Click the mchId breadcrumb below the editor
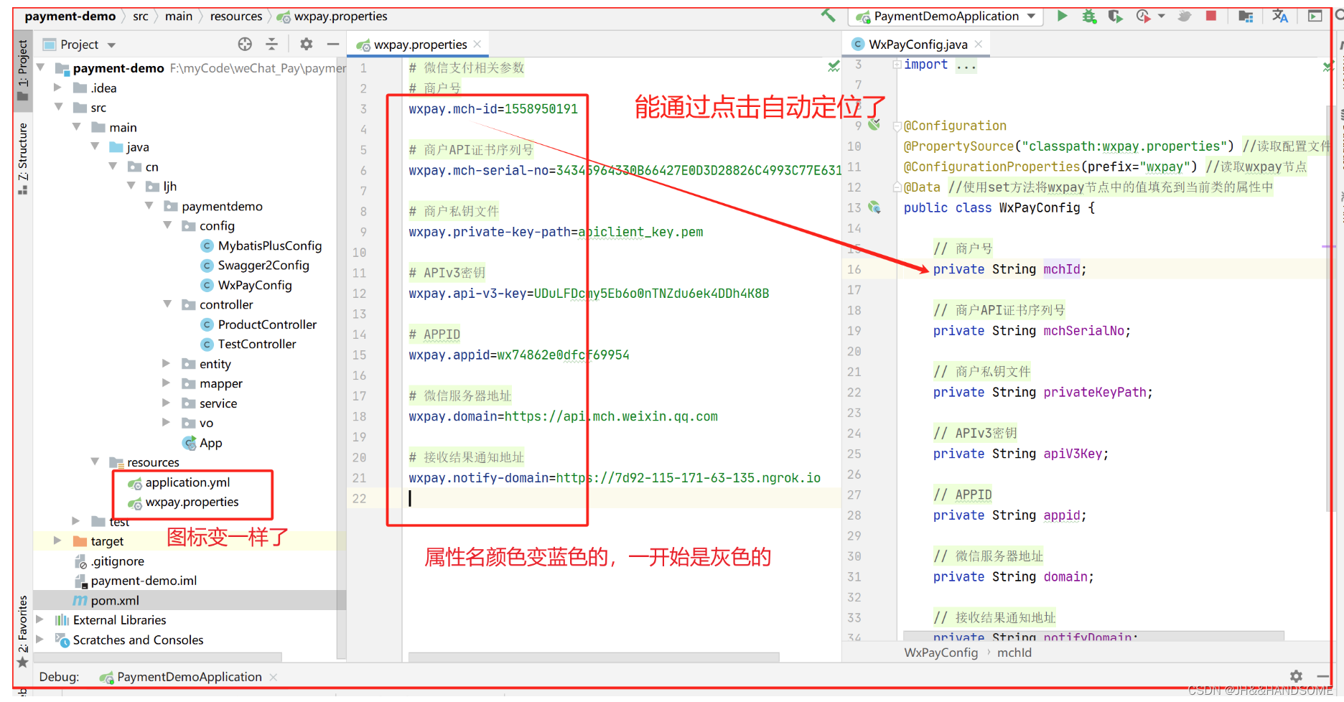 tap(1014, 652)
